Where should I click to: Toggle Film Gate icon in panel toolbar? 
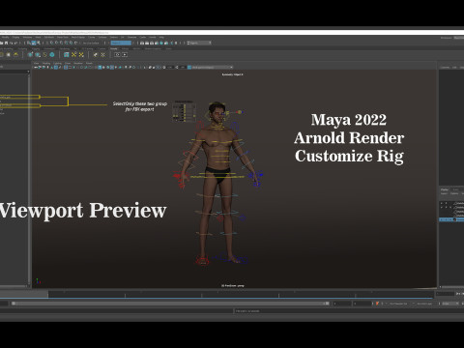coord(70,67)
